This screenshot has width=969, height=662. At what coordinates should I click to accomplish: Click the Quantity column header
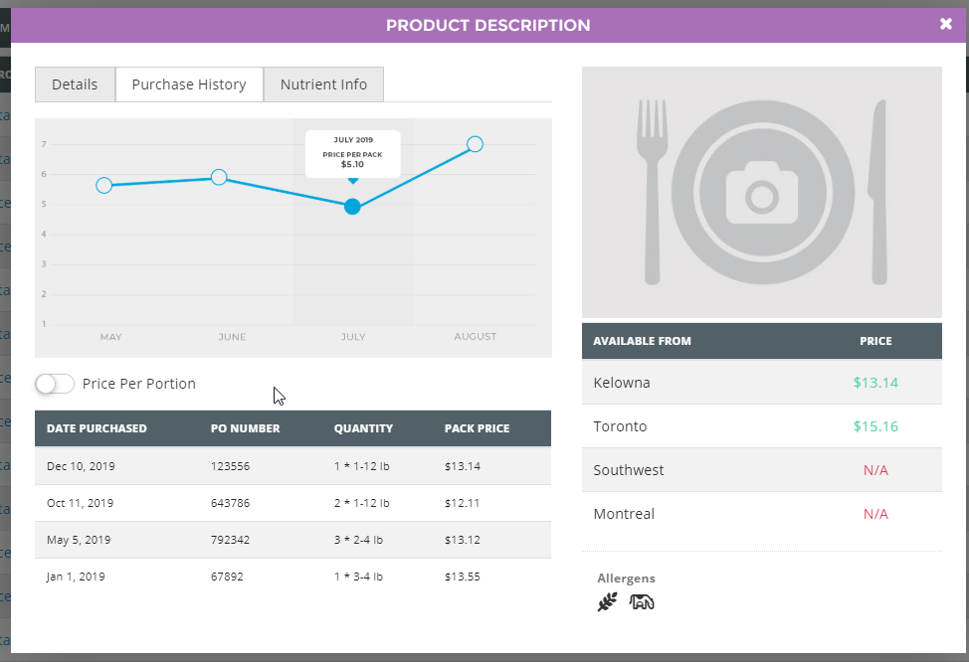[363, 428]
